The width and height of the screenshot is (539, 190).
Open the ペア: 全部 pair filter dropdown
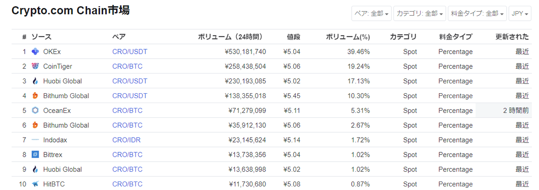coord(371,13)
